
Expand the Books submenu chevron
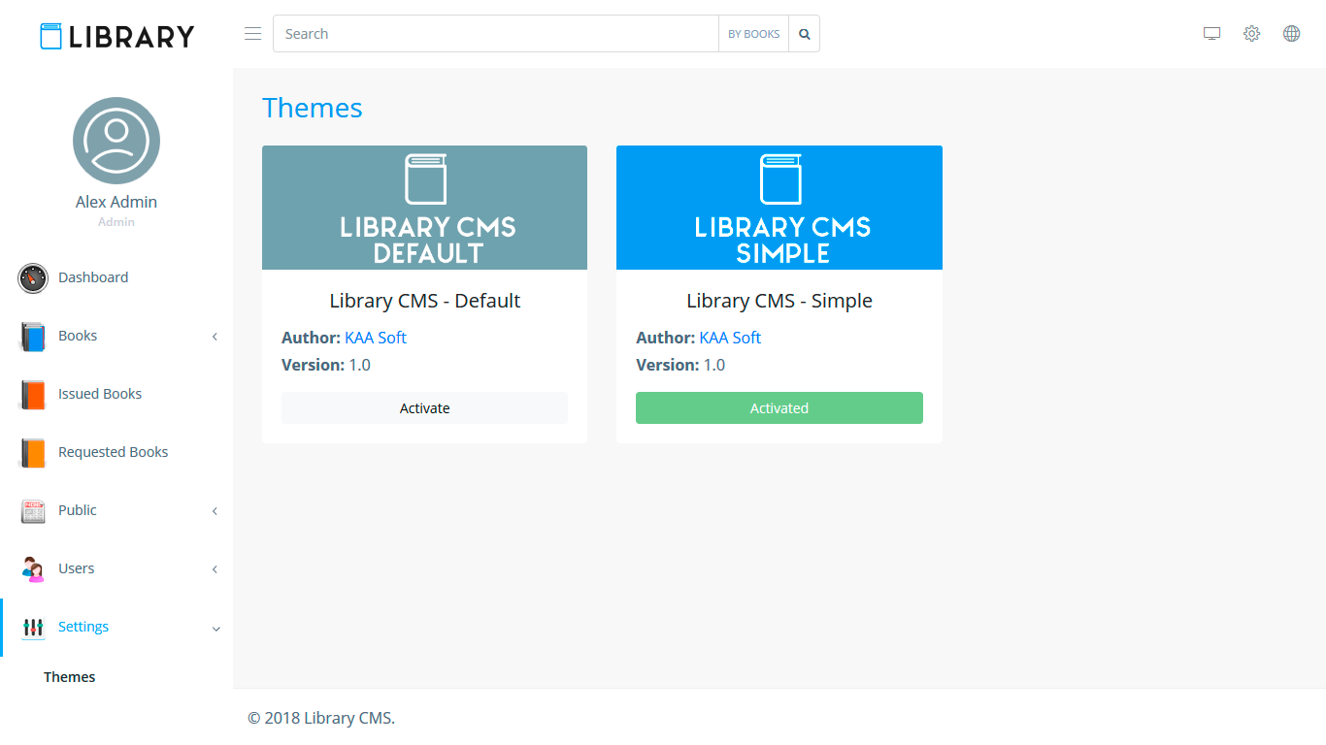click(215, 337)
